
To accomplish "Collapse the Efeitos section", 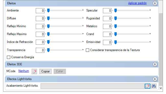I will (x=155, y=3).
